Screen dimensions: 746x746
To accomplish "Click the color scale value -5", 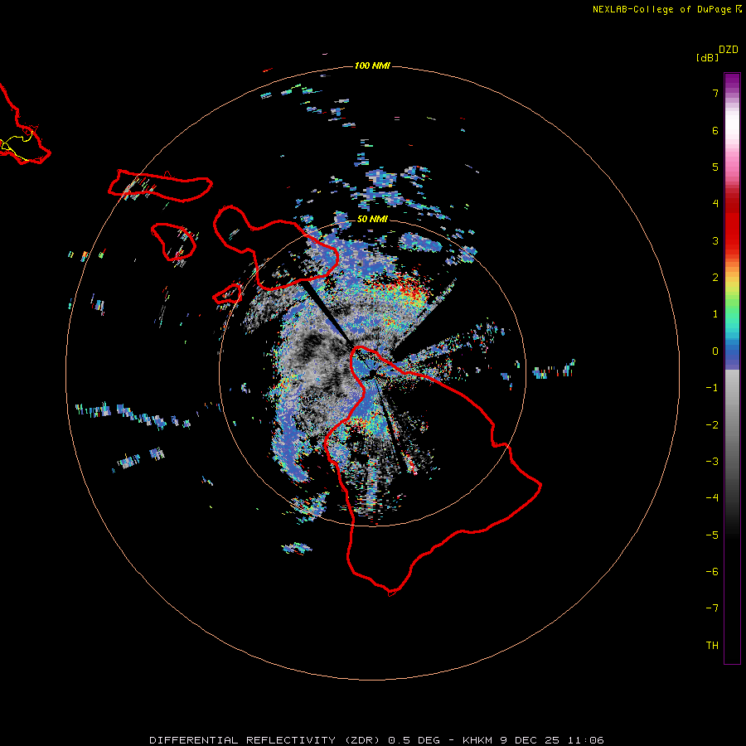I will tap(712, 535).
